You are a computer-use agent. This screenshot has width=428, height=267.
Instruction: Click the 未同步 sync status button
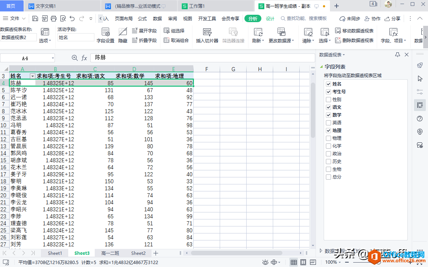[x=349, y=18]
